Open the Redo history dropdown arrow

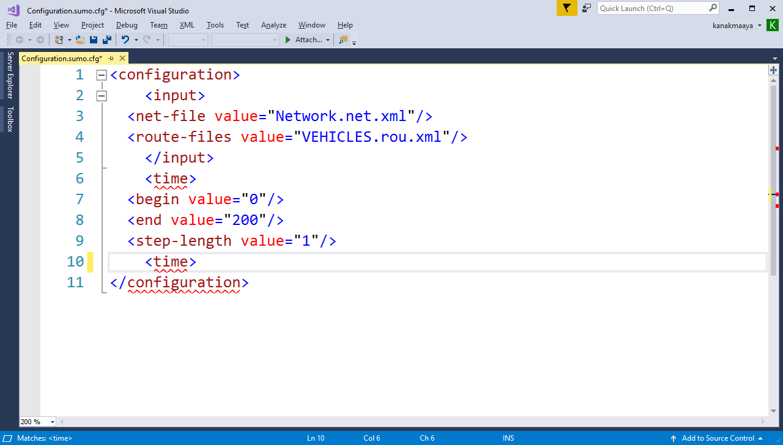coord(157,40)
